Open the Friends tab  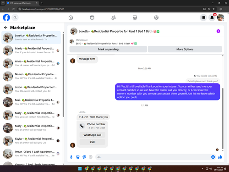(x=114, y=17)
